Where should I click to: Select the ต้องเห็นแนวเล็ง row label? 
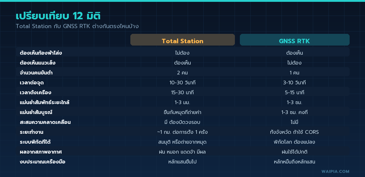38,63
